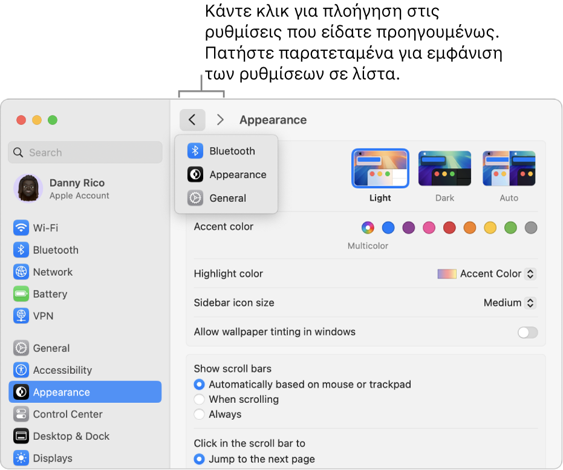Screen dimensions: 563x470
Task: Click the Appearance sidebar icon
Action: pos(21,392)
